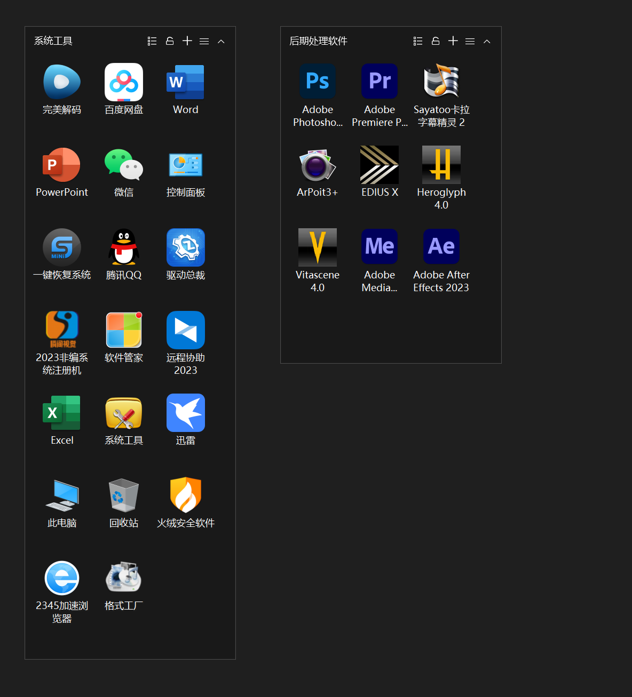Image resolution: width=632 pixels, height=697 pixels.
Task: Switch 系统工具 fence to list view
Action: (152, 41)
